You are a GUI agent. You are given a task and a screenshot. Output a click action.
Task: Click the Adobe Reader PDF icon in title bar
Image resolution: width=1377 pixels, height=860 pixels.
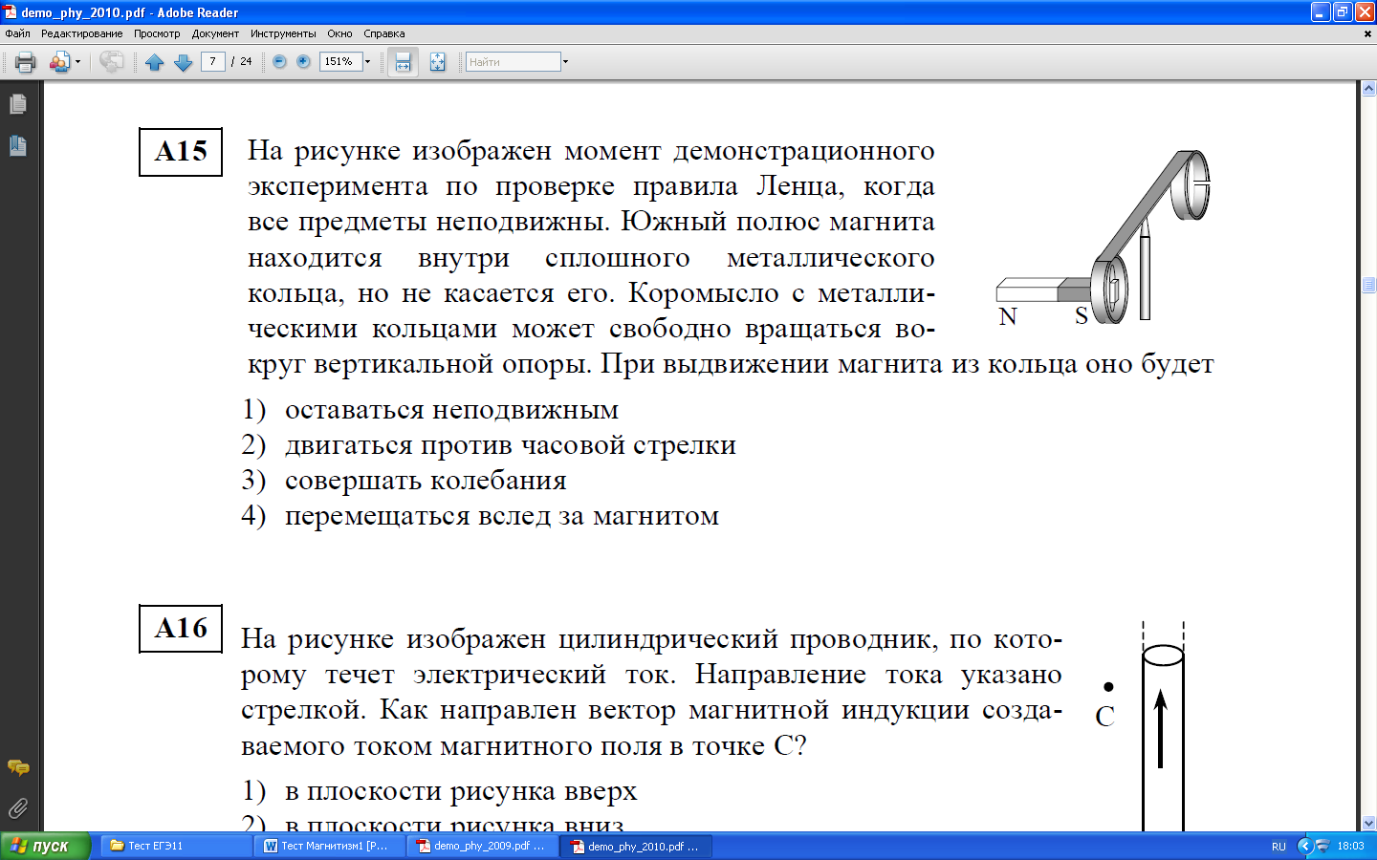(11, 11)
